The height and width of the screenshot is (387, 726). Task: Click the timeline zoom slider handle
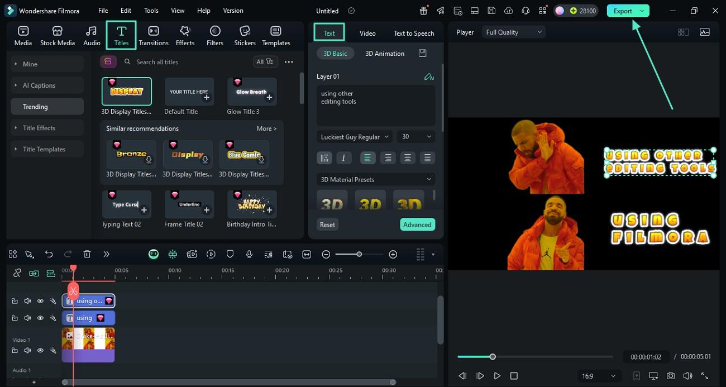click(x=359, y=254)
